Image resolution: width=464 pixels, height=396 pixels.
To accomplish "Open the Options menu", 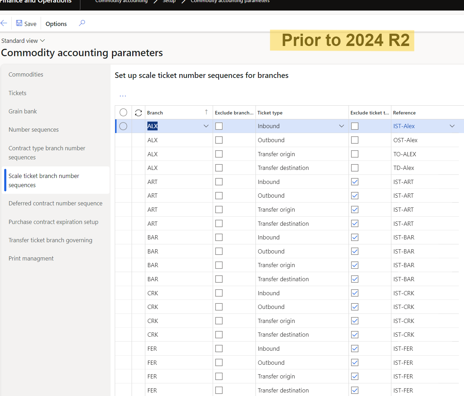I will pyautogui.click(x=56, y=24).
